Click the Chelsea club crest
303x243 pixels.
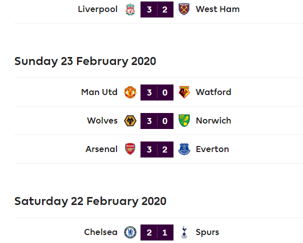tap(130, 232)
